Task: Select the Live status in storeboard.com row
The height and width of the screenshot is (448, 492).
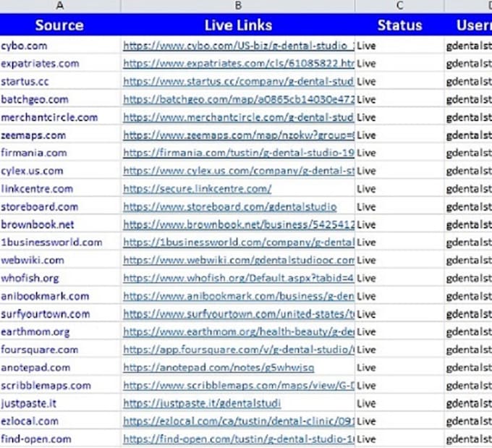Action: pos(399,207)
